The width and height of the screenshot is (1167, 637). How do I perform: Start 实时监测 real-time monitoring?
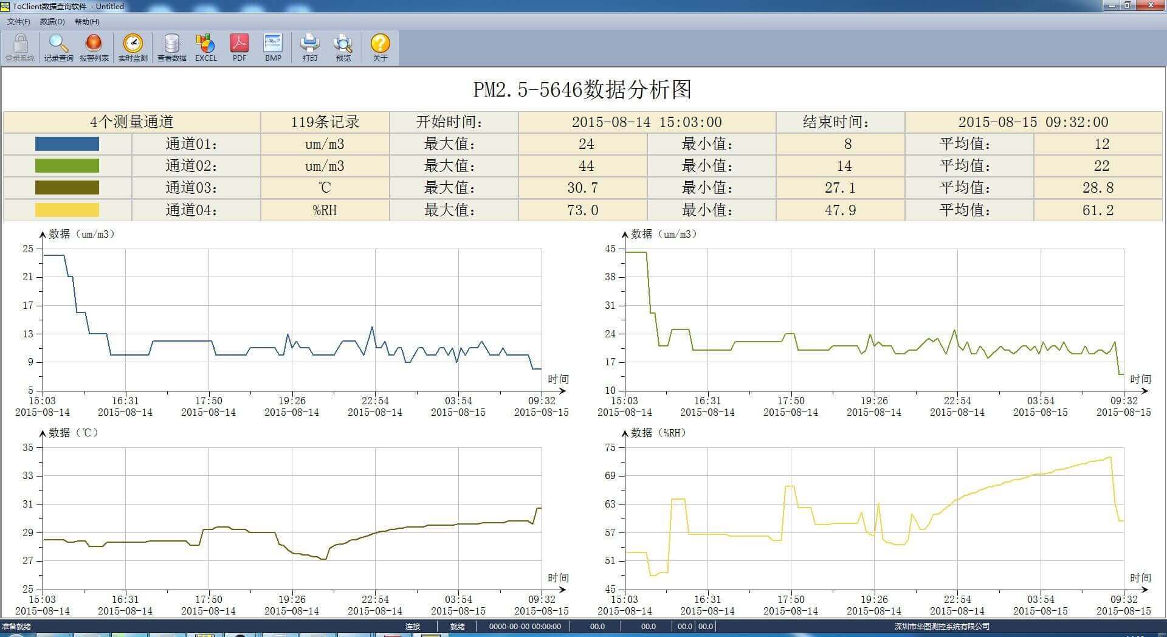pos(133,47)
